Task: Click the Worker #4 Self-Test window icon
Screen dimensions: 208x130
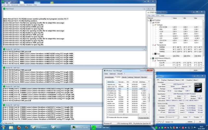Action: (4, 105)
